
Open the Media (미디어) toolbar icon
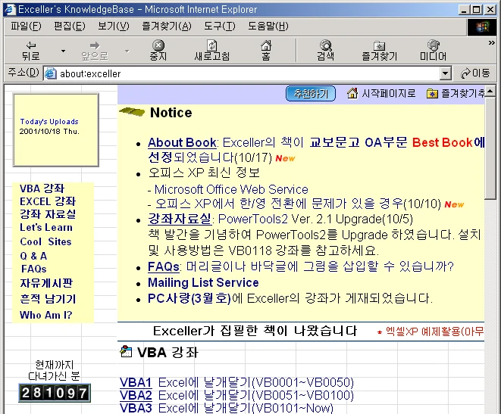pos(434,45)
